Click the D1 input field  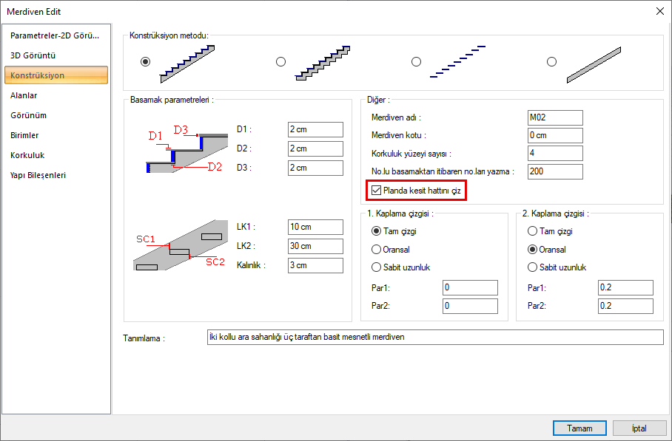315,129
